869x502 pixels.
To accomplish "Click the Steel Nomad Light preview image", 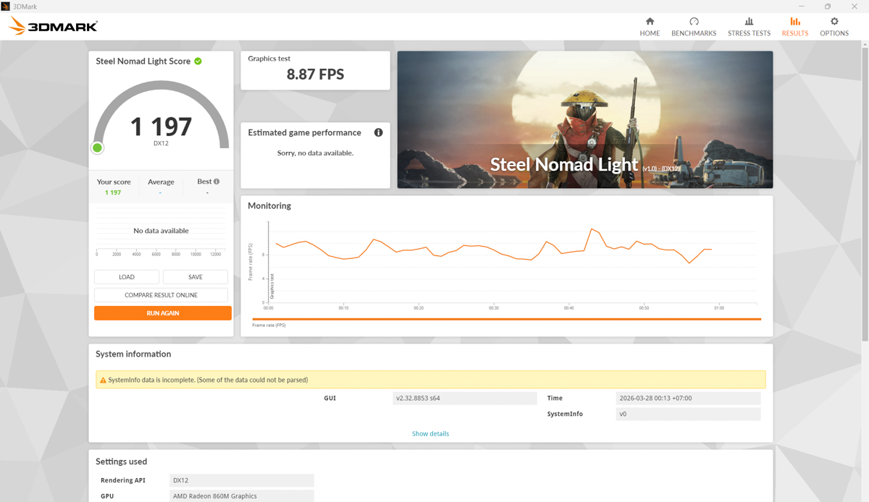I will tap(584, 119).
